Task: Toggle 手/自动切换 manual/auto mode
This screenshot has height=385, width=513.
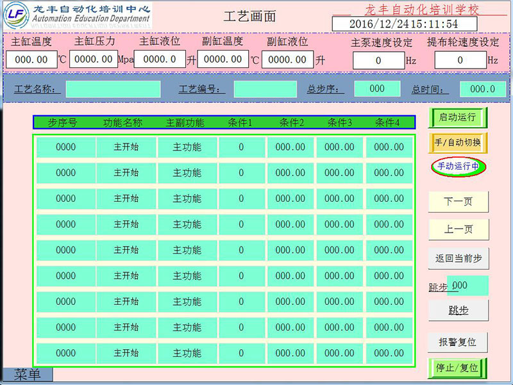Action: click(458, 142)
